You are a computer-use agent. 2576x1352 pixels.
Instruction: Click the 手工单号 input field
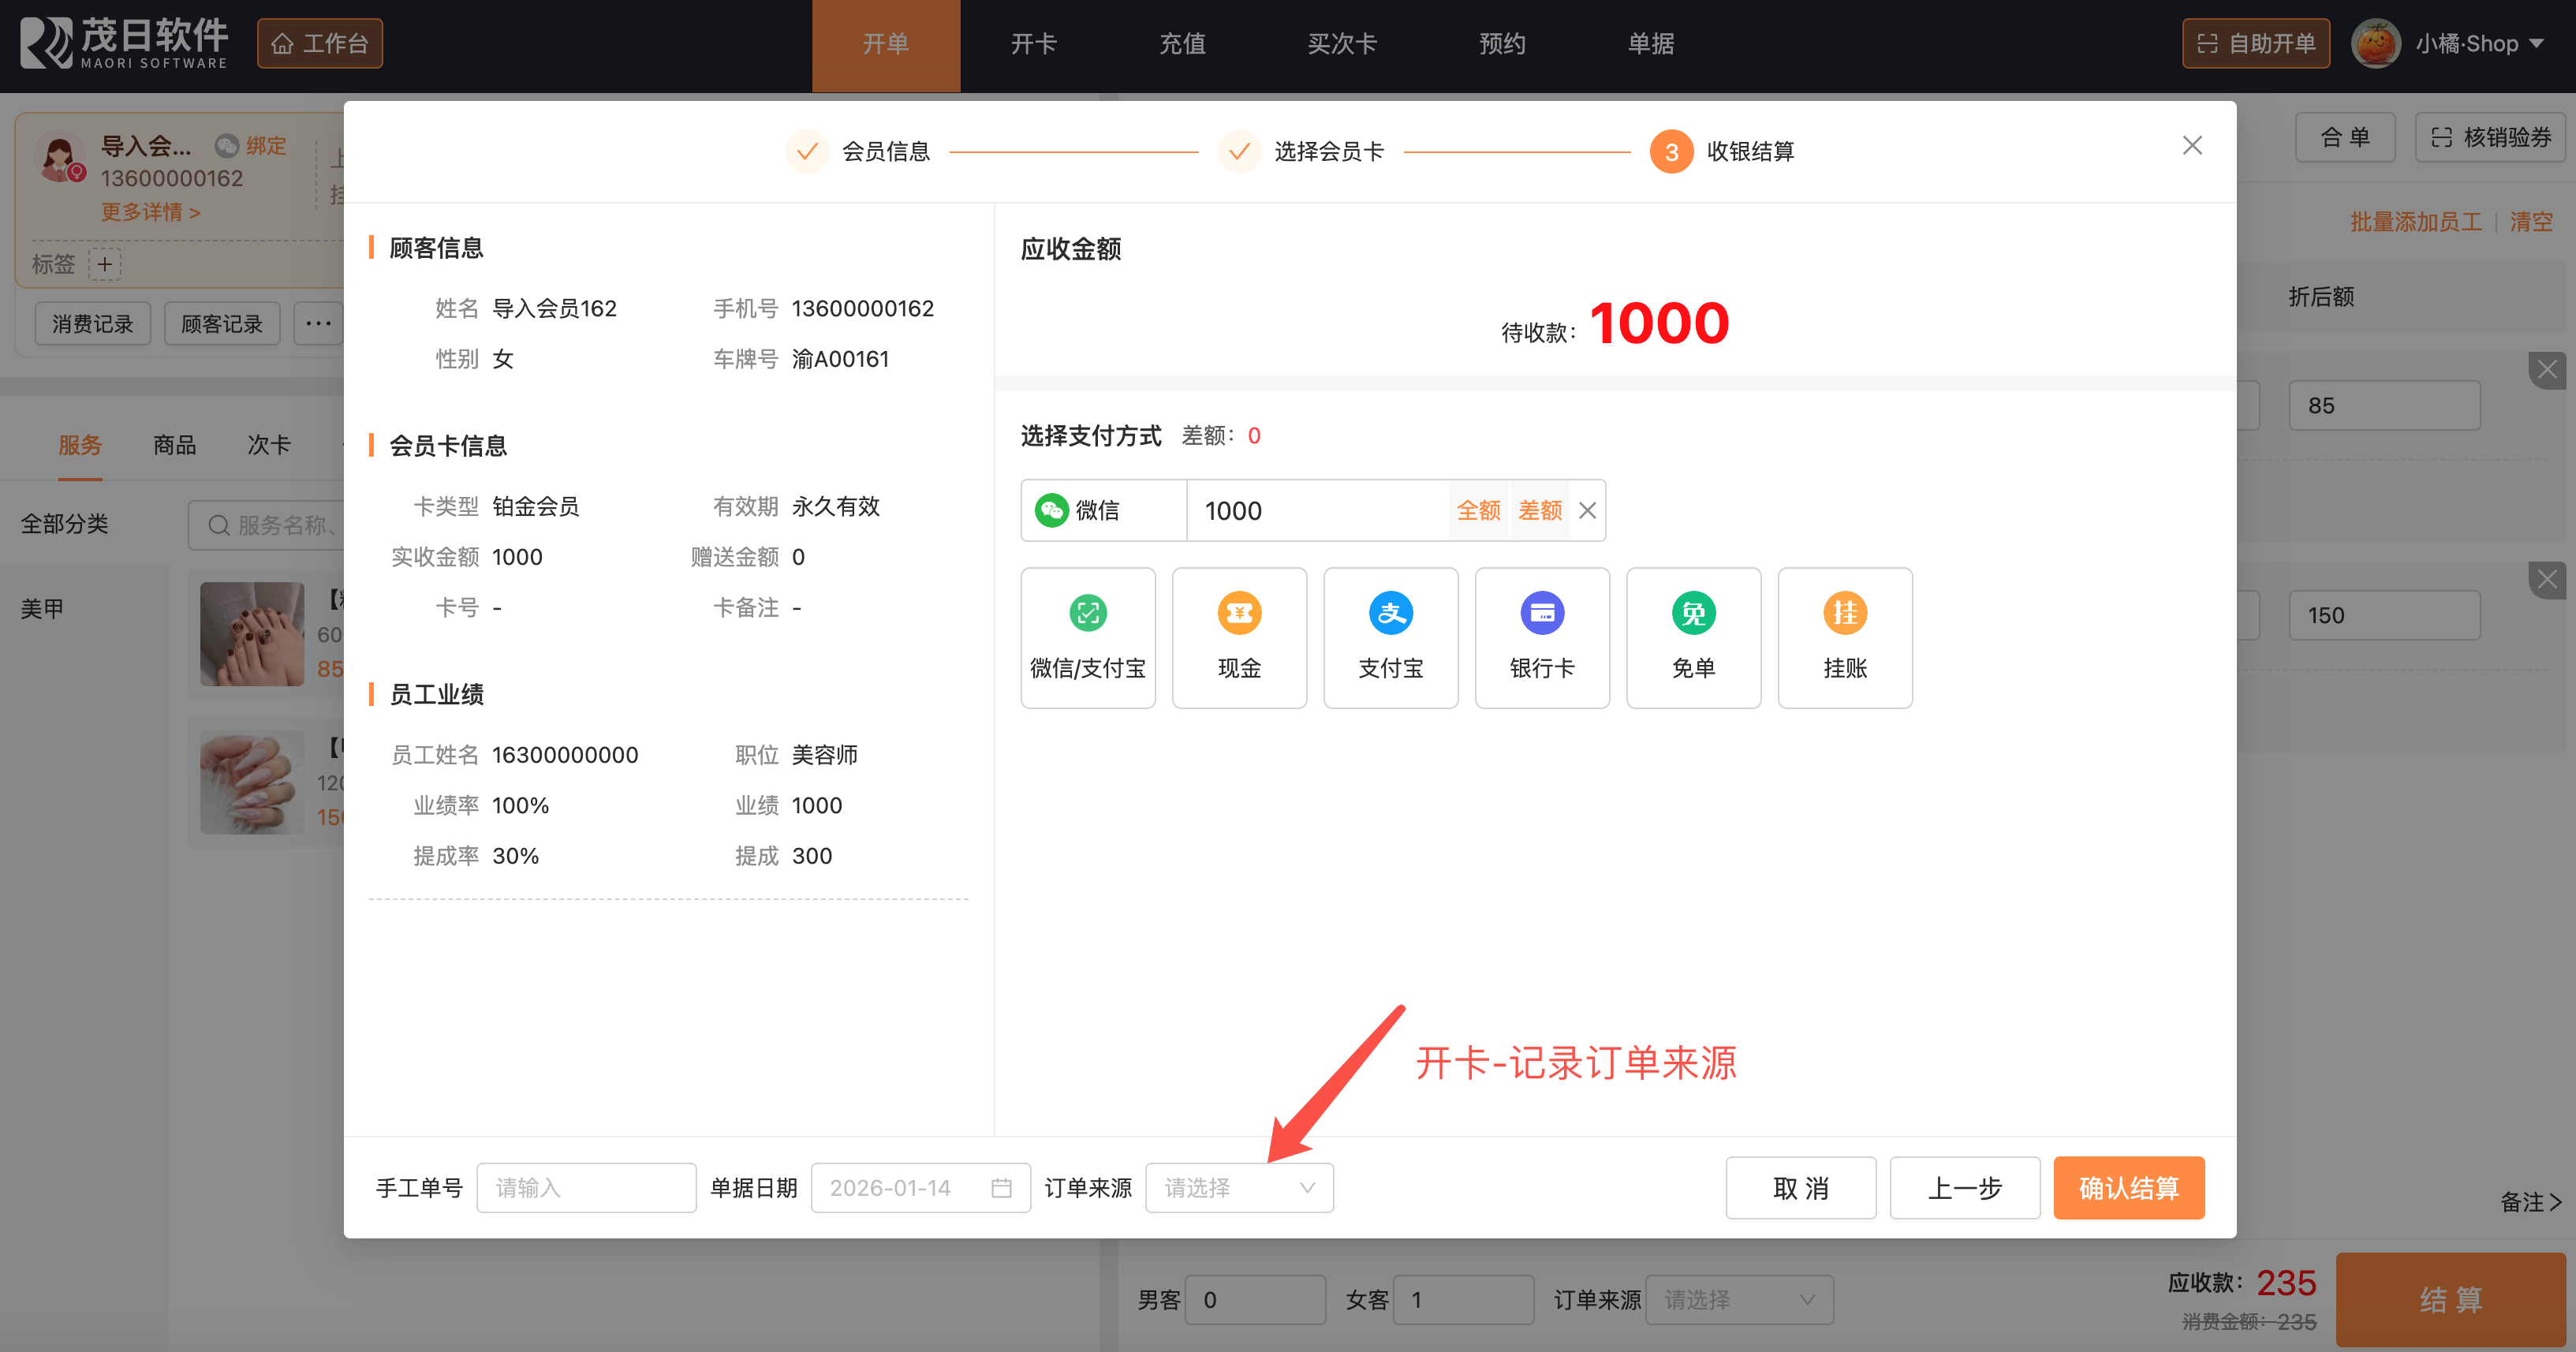point(586,1187)
